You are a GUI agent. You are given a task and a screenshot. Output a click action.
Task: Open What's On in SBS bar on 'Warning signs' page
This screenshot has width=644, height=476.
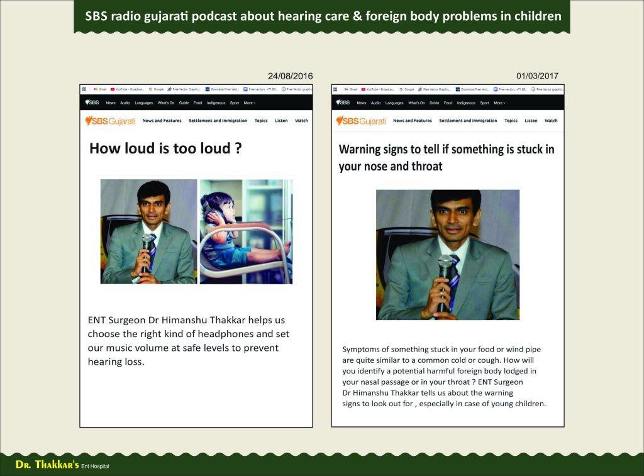(x=416, y=103)
